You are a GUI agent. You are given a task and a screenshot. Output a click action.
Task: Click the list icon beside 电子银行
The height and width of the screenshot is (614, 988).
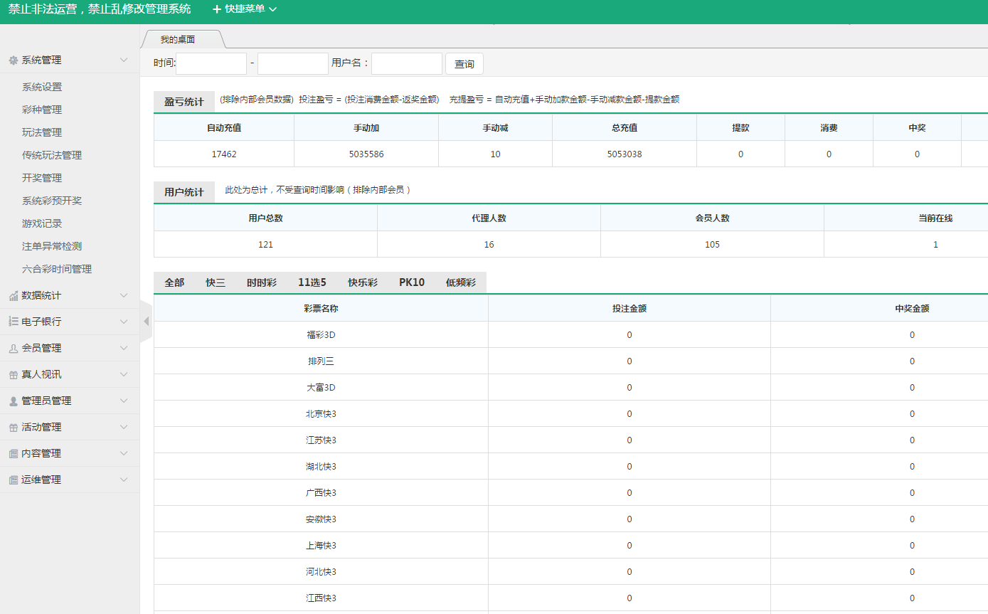(13, 322)
